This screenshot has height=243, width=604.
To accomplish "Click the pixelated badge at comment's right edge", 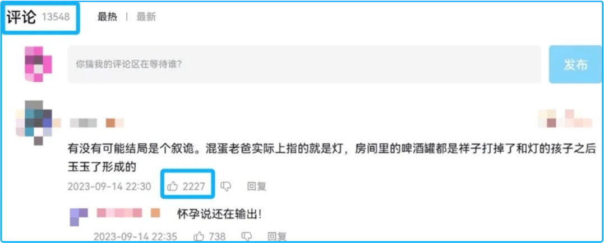I will 565,119.
